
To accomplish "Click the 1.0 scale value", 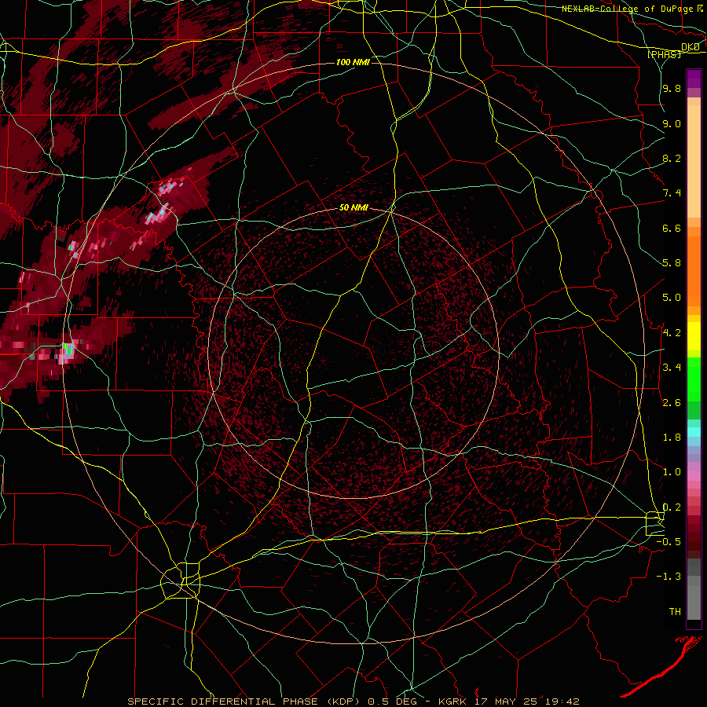I will coord(672,472).
